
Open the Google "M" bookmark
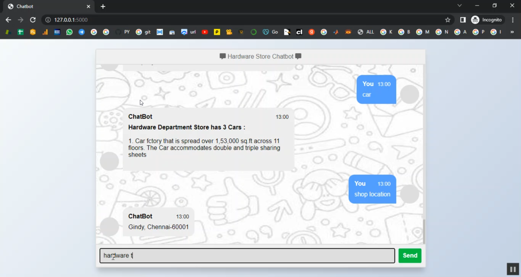coord(423,32)
